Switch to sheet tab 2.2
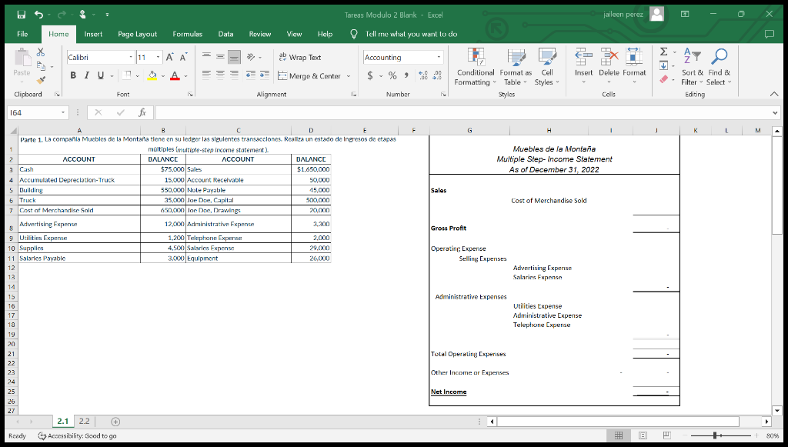The image size is (788, 447). 84,422
